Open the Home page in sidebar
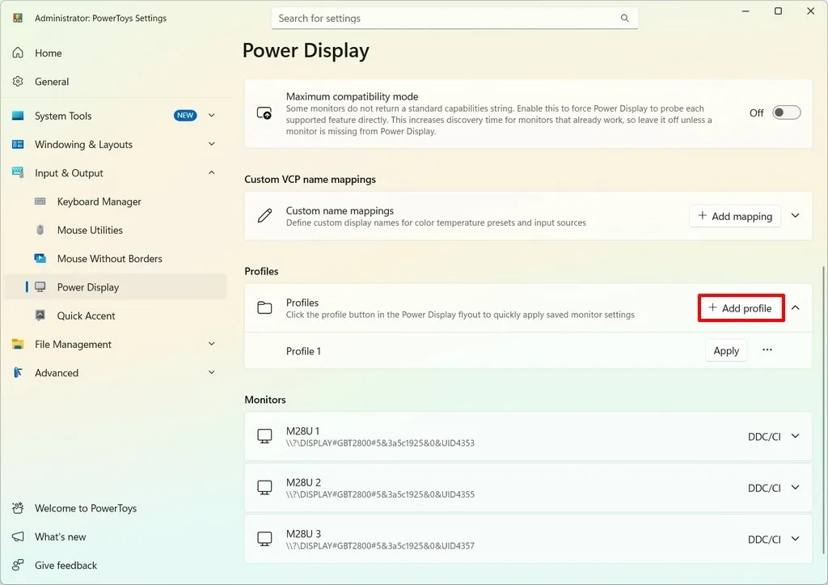 pyautogui.click(x=115, y=53)
